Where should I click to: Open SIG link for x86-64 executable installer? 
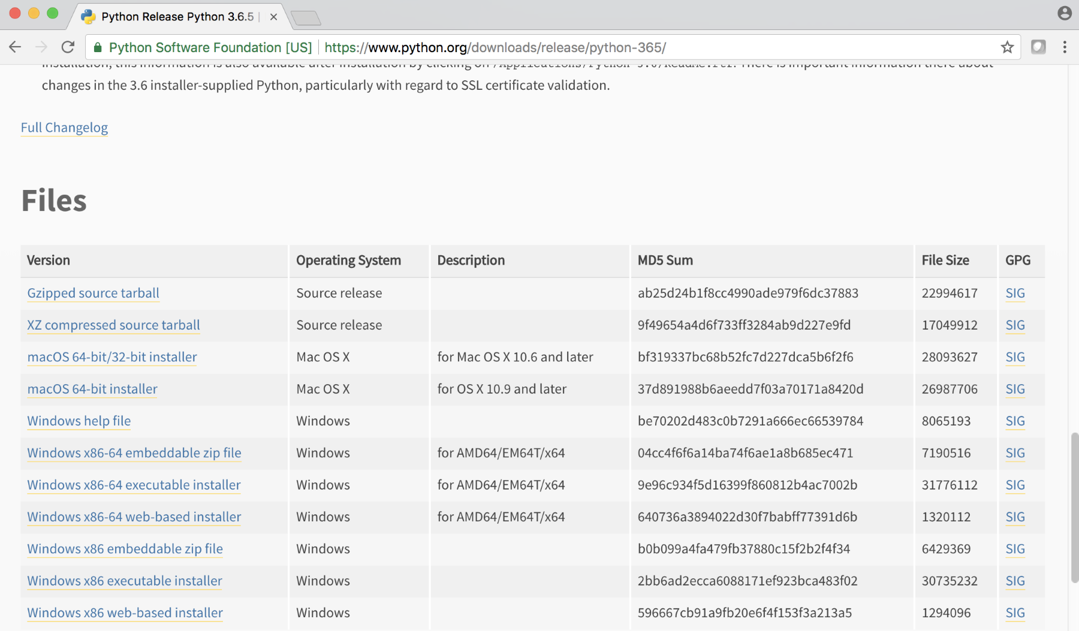pos(1015,485)
